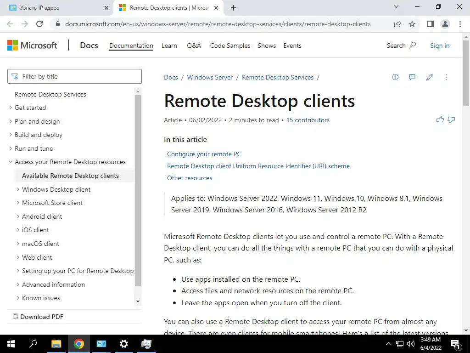The height and width of the screenshot is (353, 470).
Task: Open Remote Desktop Services breadcrumb link
Action: [x=278, y=77]
